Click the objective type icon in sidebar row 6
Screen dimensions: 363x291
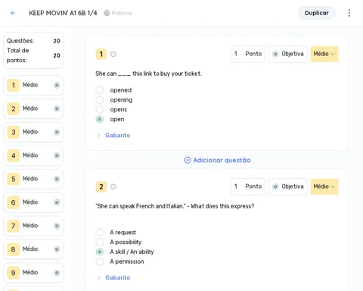click(x=57, y=202)
